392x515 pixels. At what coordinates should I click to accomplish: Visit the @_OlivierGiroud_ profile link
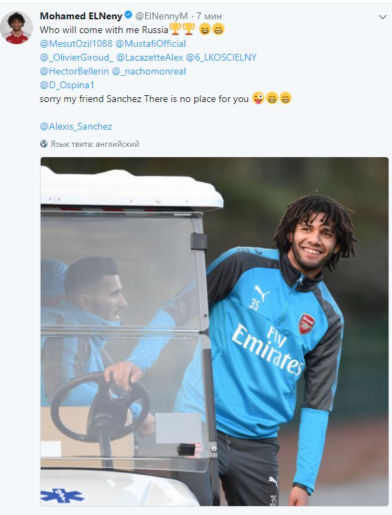click(76, 57)
